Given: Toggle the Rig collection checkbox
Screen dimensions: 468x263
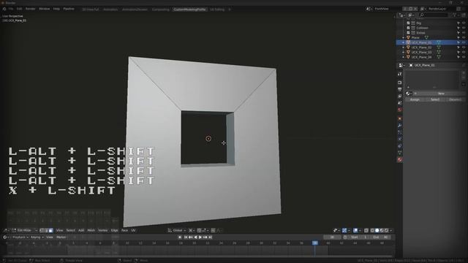Looking at the screenshot, I should pos(408,23).
